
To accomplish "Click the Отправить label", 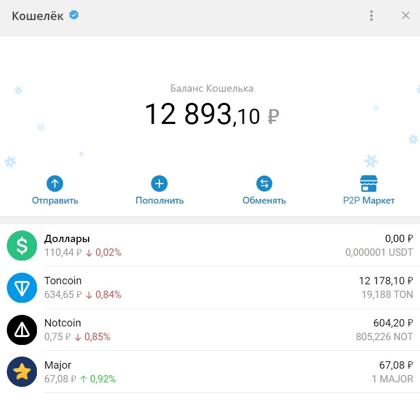I will [x=55, y=200].
